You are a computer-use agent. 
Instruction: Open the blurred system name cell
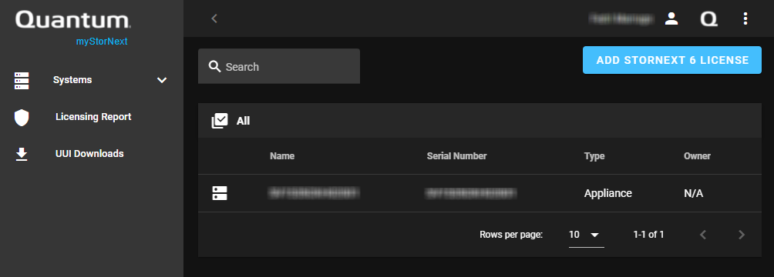[x=313, y=193]
